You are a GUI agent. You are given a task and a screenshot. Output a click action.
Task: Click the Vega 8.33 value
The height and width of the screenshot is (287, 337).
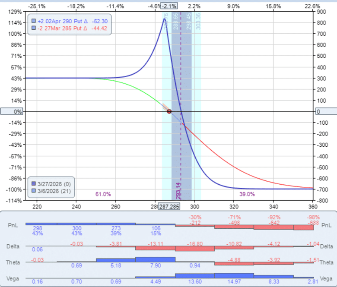pos(274,281)
